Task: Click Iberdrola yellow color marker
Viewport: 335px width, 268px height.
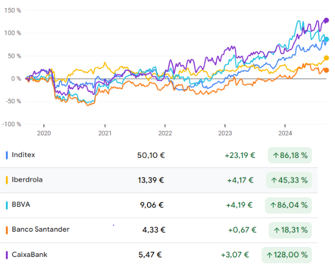Action: coord(6,180)
